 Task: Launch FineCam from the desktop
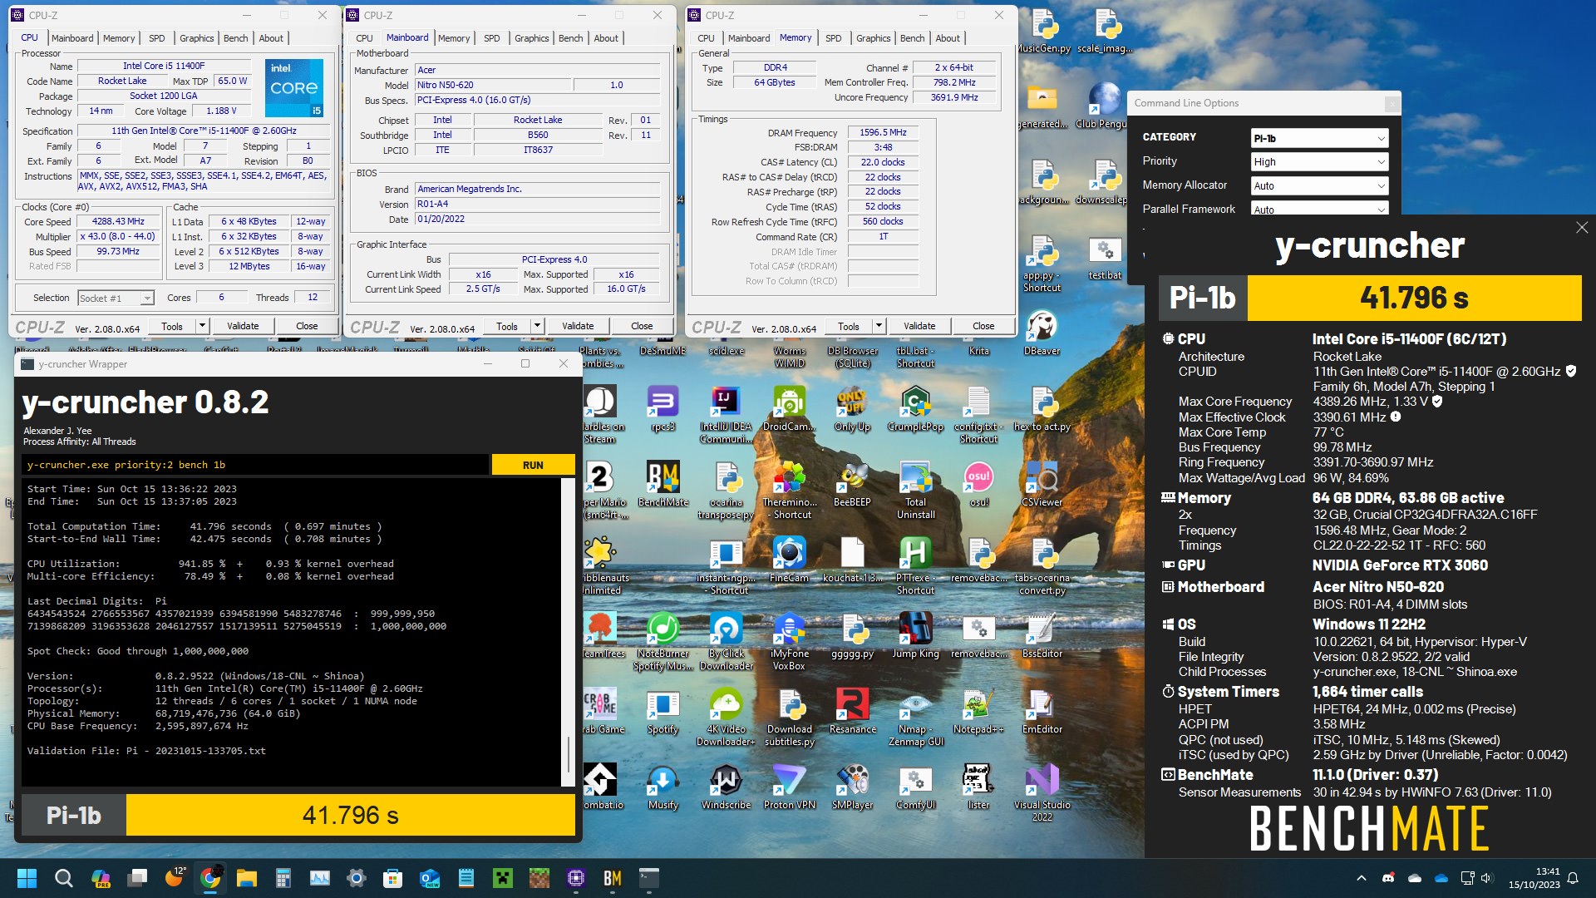pos(789,560)
